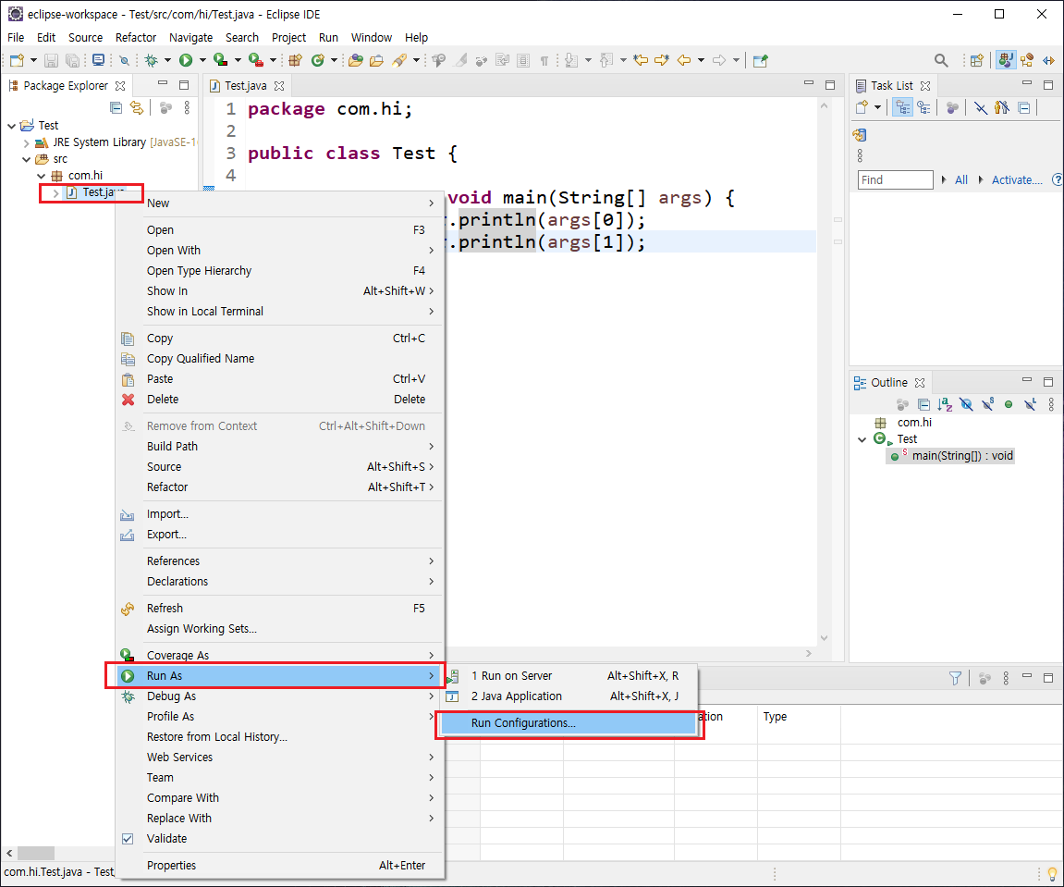Screen dimensions: 1064x887
Task: Choose Open With in the context menu
Action: point(281,251)
